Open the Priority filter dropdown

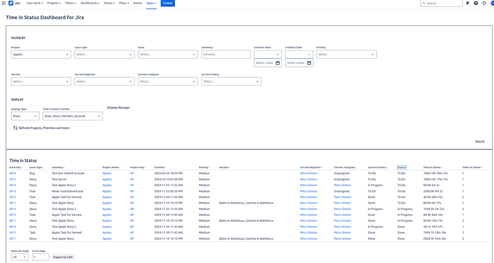pyautogui.click(x=346, y=54)
